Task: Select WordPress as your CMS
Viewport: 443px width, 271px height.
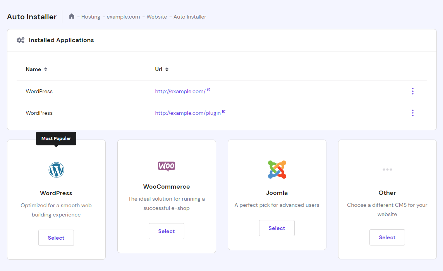Action: click(x=56, y=237)
